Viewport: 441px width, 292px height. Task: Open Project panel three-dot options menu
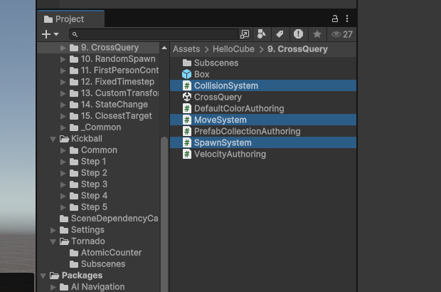[347, 19]
